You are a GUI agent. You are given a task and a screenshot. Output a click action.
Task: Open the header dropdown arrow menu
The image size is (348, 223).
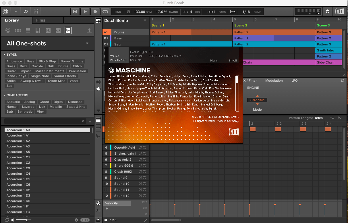pos(16,12)
